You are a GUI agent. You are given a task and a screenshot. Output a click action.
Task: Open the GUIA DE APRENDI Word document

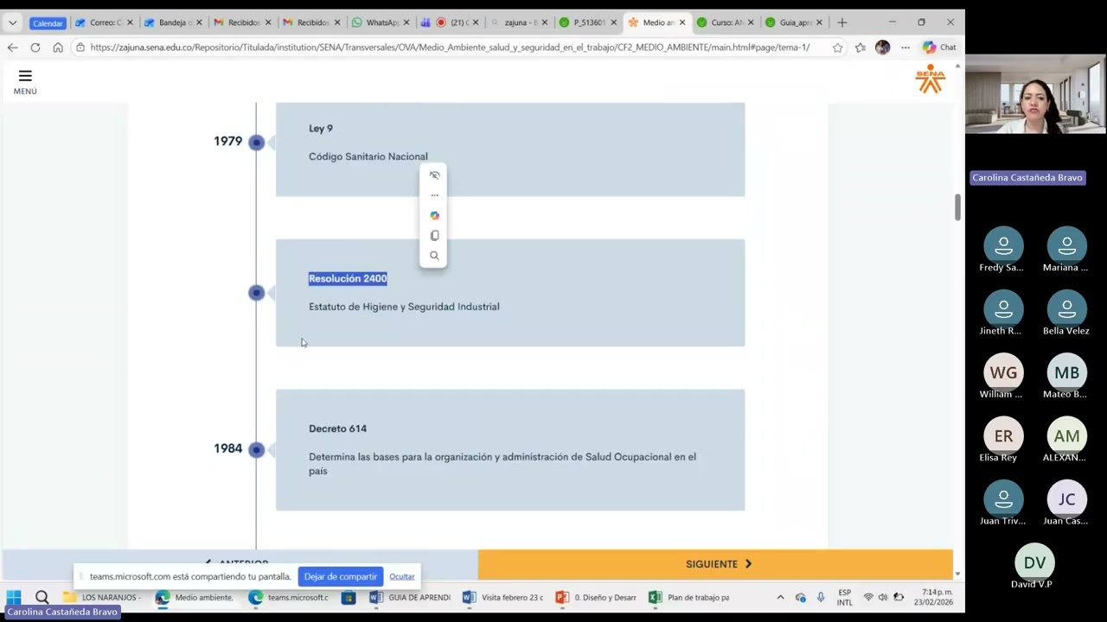[x=410, y=597]
